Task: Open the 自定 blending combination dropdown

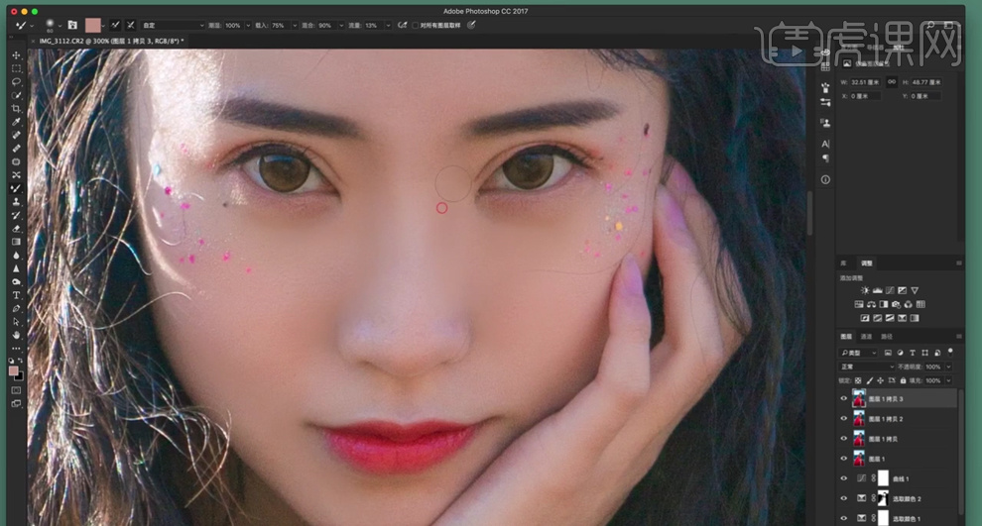Action: coord(173,26)
